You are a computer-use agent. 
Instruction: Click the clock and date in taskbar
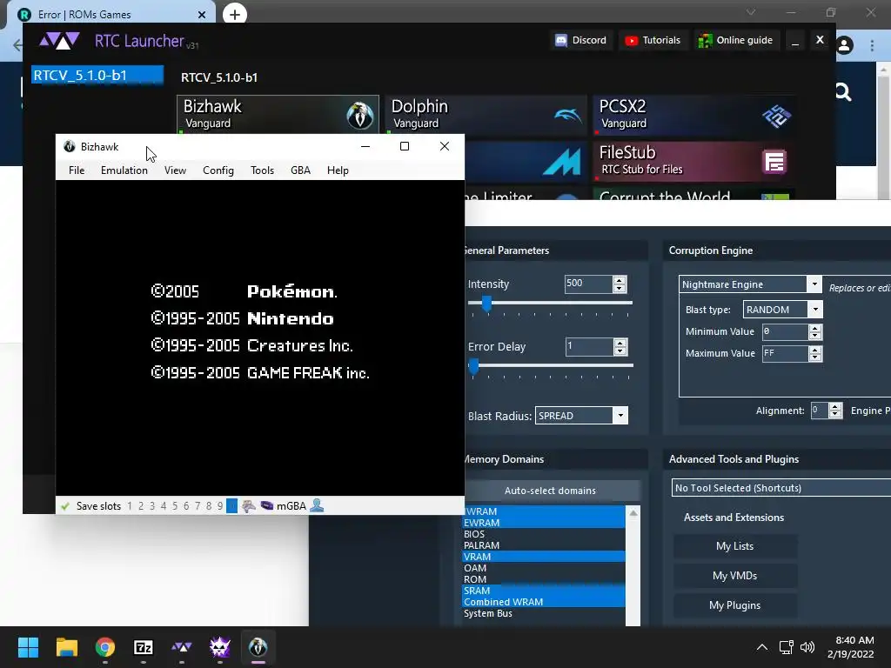pyautogui.click(x=850, y=647)
